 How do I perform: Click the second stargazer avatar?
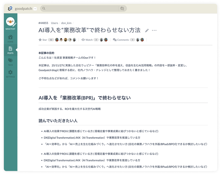coord(61,40)
